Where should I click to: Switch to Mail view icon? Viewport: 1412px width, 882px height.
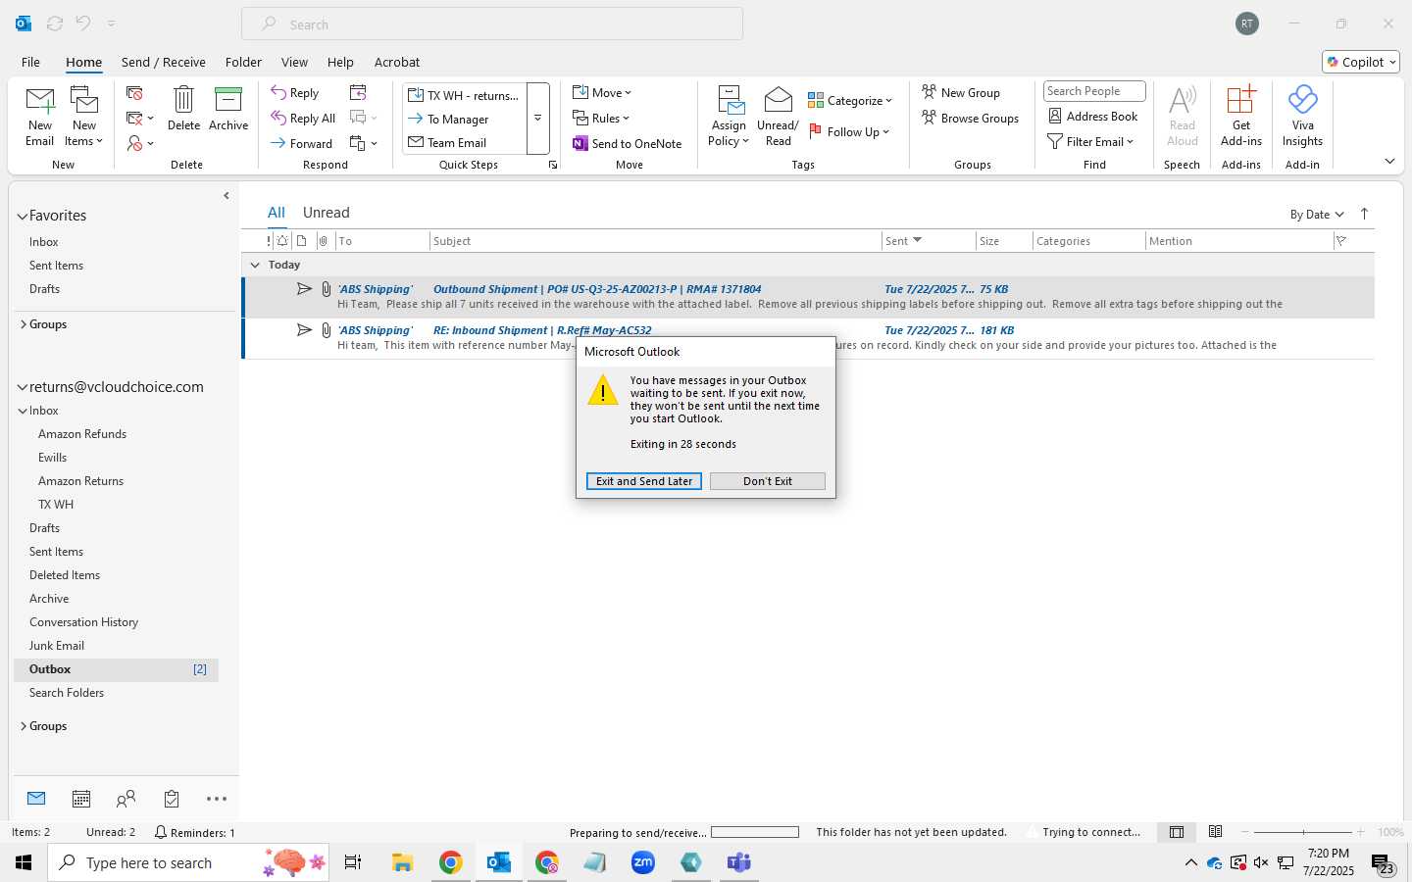[x=36, y=799]
